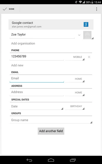Open the three-dot overflow menu

point(97,9)
